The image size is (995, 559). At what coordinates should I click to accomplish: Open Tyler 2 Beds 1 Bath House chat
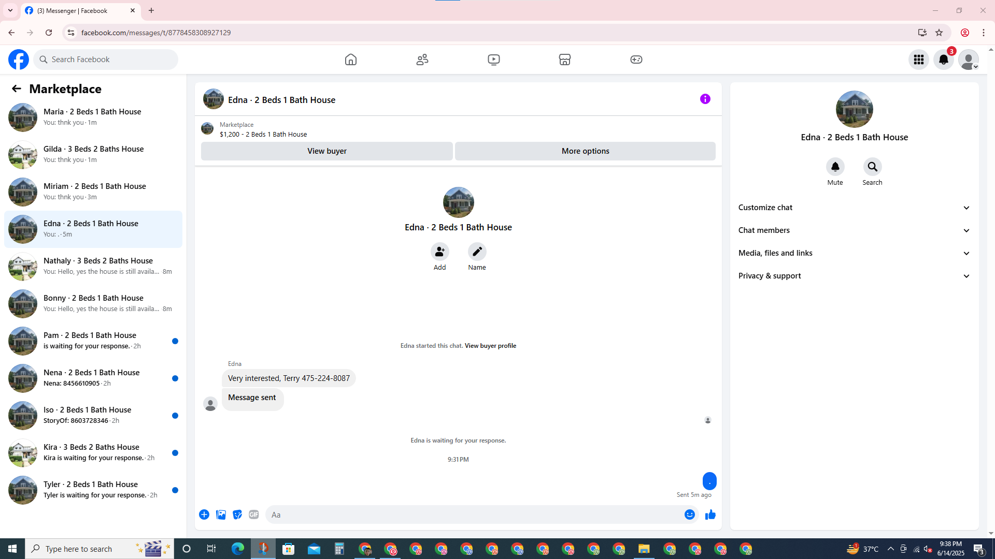tap(93, 490)
